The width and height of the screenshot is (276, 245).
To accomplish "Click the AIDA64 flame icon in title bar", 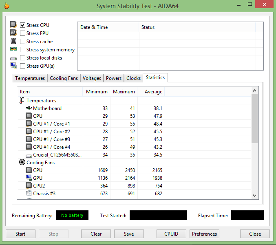I will pos(7,6).
